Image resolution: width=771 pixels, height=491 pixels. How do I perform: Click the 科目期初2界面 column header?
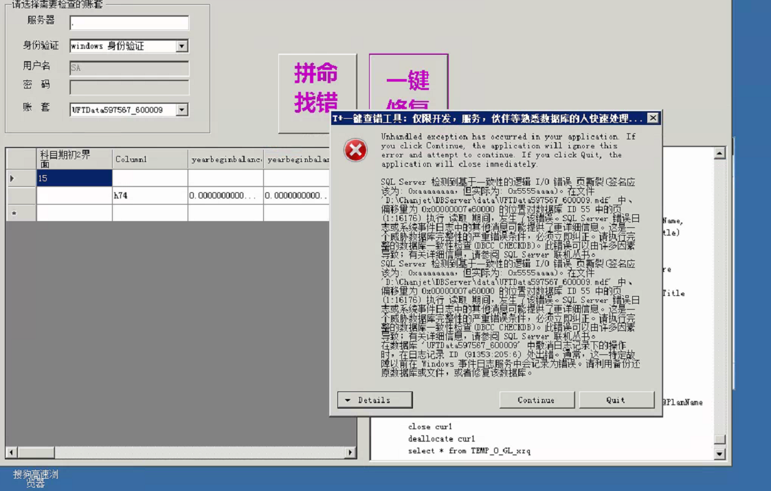tap(74, 159)
